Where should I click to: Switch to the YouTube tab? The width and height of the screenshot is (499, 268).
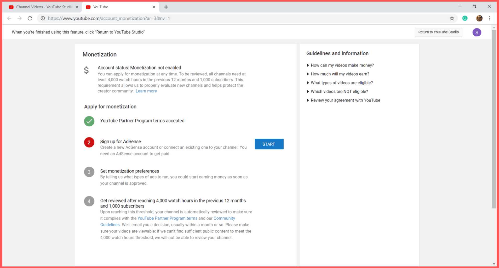click(x=120, y=7)
